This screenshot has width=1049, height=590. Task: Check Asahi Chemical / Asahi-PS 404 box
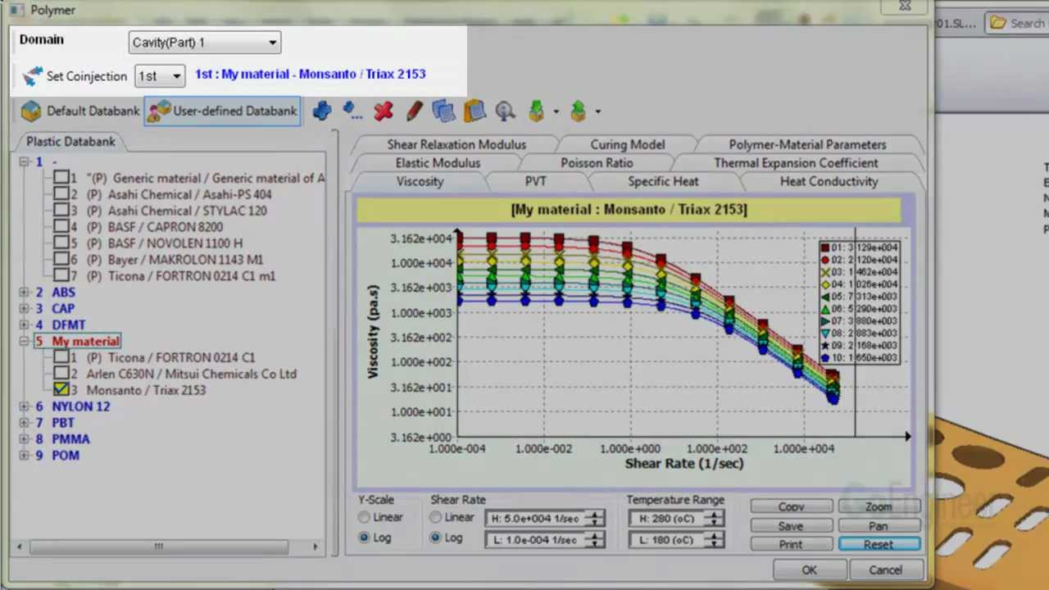61,194
